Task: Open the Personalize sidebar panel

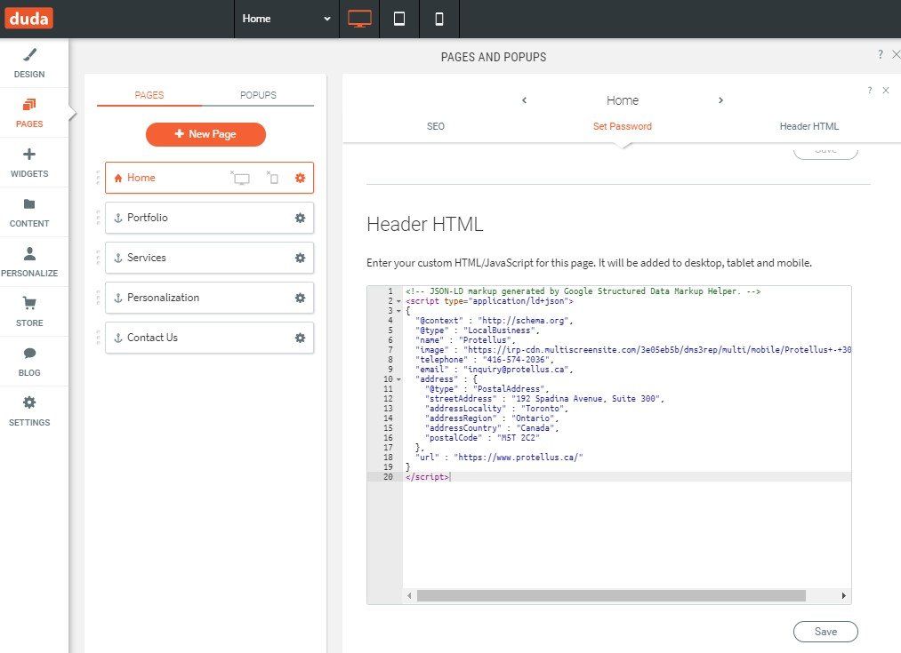Action: [29, 262]
